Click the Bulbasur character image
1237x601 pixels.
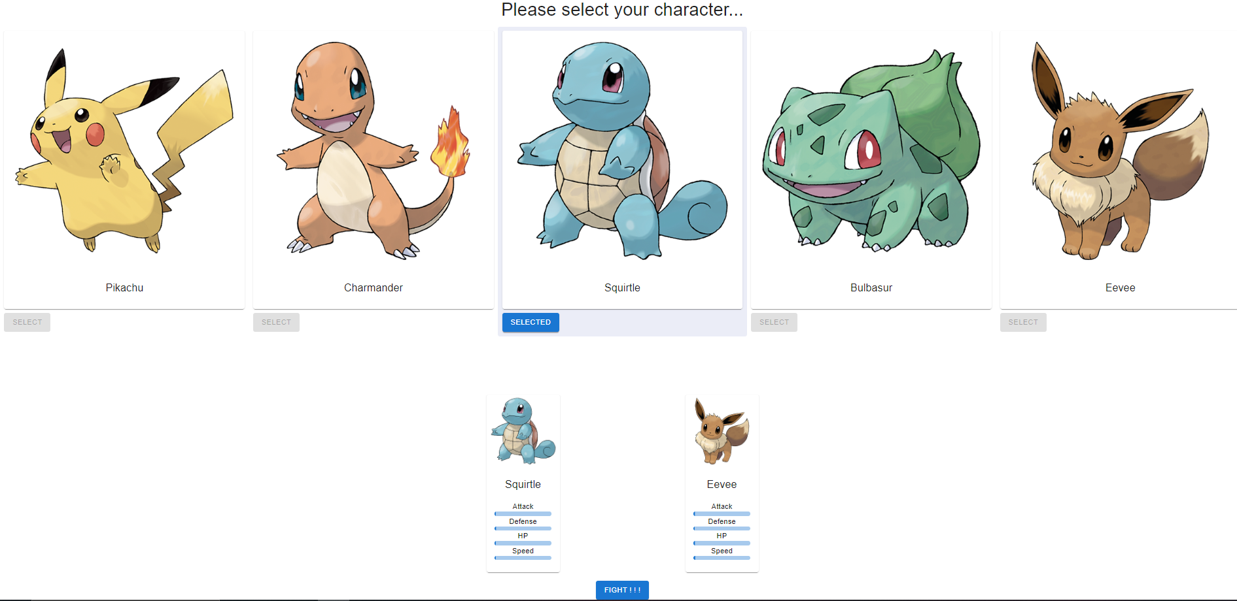coord(871,150)
